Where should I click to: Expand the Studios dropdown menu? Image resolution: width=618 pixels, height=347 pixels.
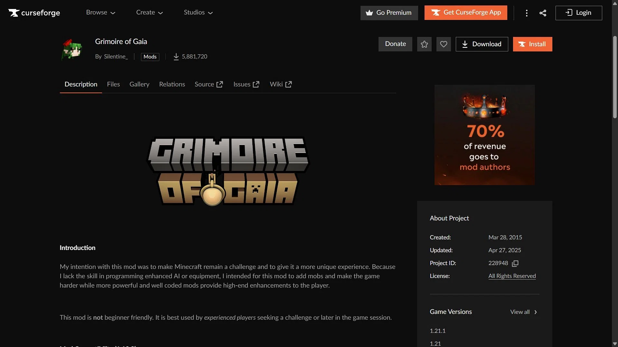198,13
